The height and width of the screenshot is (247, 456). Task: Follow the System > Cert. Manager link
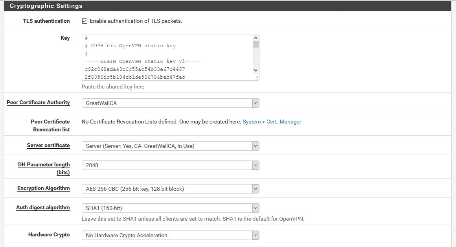coord(272,122)
